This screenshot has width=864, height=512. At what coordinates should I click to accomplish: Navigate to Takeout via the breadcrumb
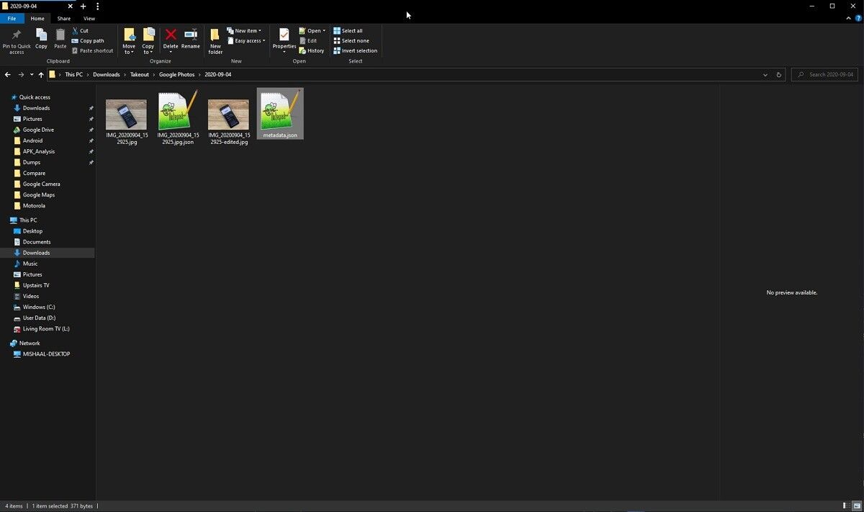(139, 74)
